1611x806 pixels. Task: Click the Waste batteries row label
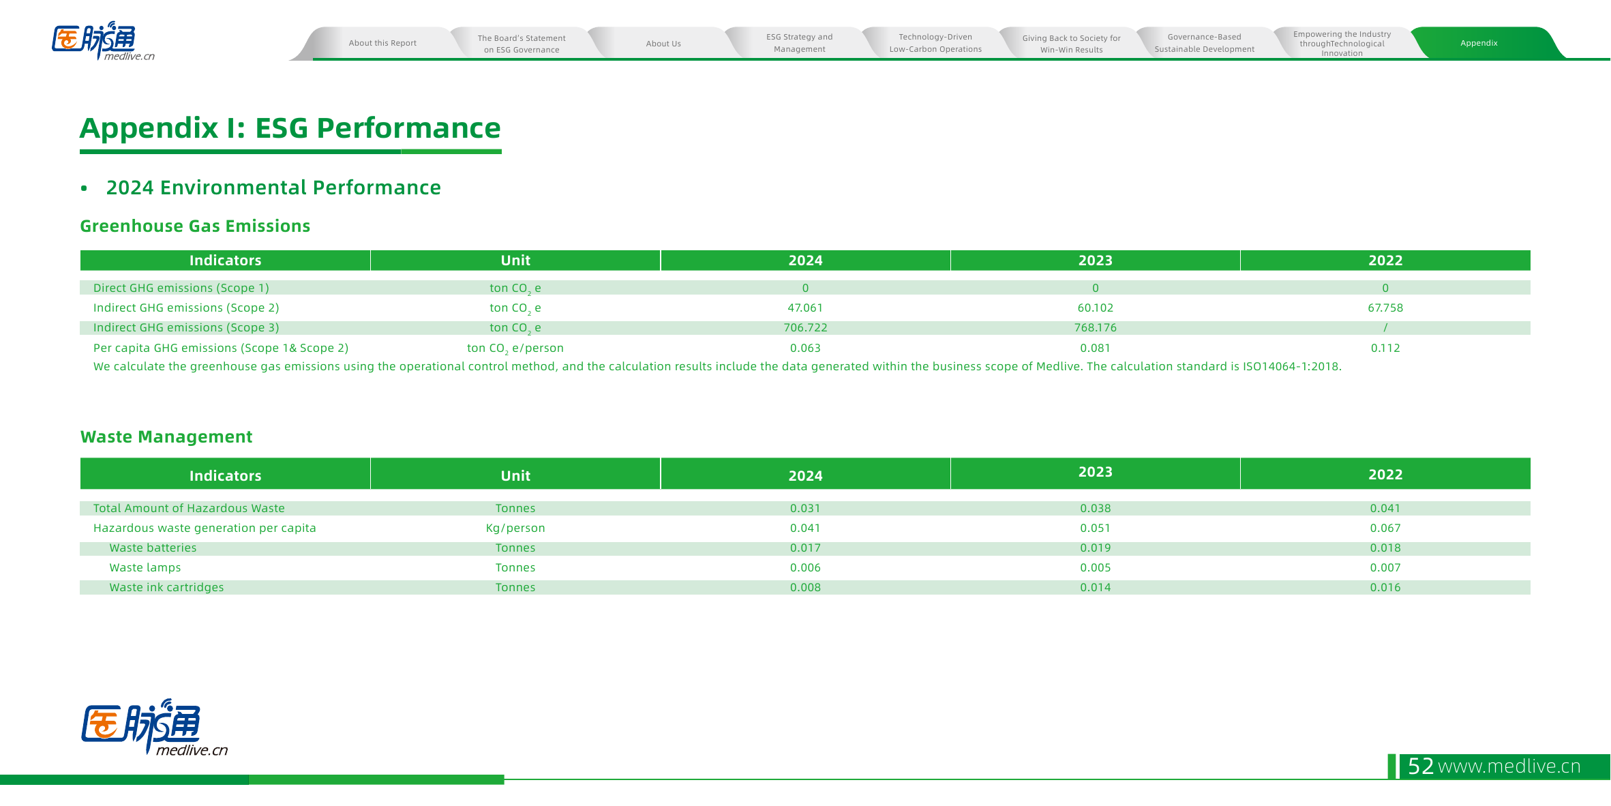click(x=153, y=548)
